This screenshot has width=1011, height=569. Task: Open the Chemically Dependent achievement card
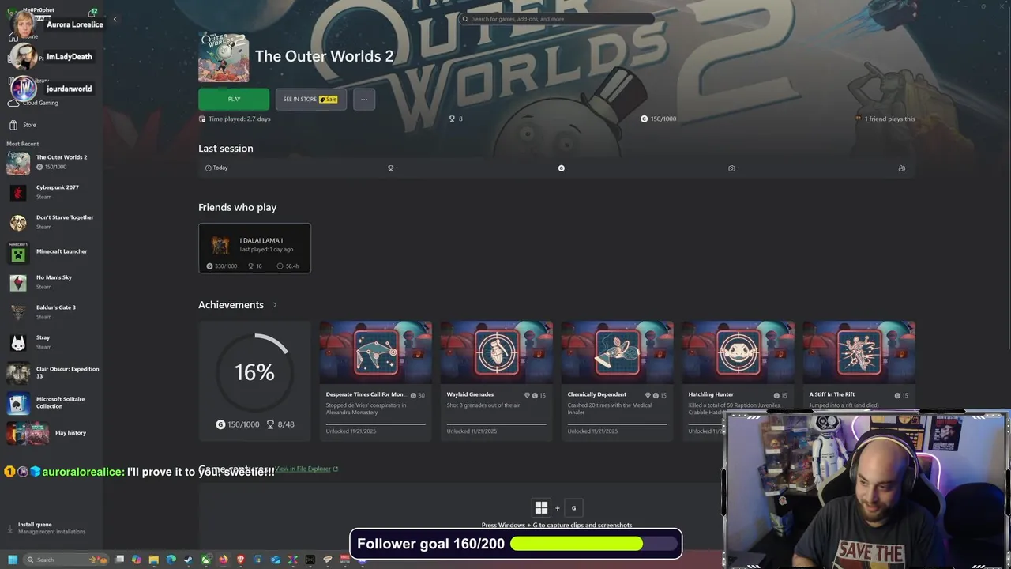click(617, 381)
